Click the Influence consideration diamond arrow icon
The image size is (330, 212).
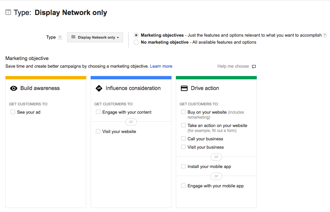click(x=99, y=88)
